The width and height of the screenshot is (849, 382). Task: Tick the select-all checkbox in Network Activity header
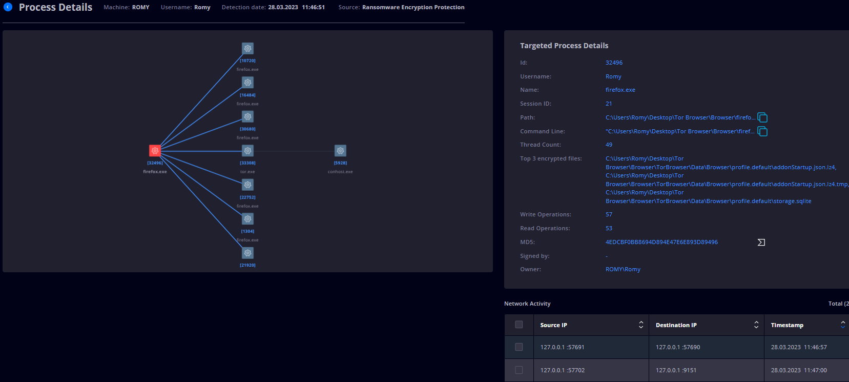click(x=519, y=325)
